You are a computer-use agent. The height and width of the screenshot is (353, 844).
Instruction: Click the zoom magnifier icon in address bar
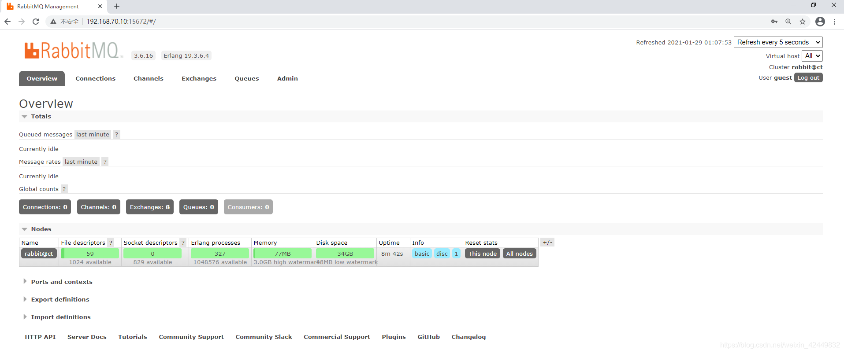pos(788,22)
